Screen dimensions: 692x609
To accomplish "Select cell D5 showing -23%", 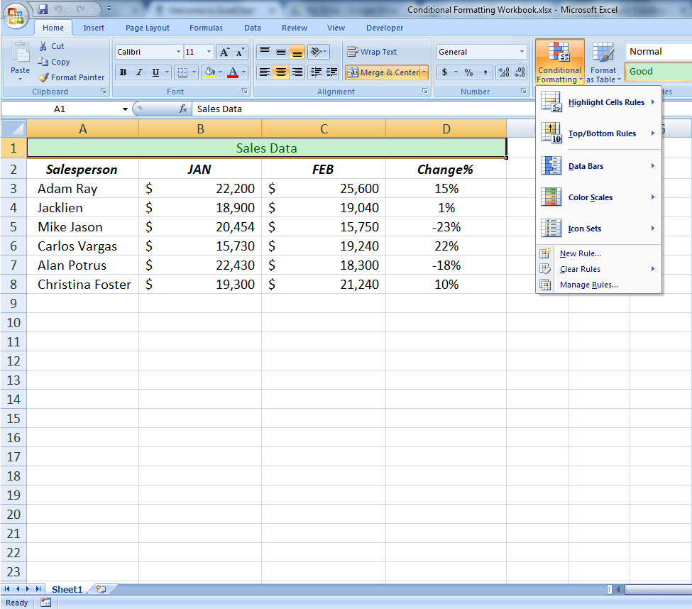I will point(446,227).
